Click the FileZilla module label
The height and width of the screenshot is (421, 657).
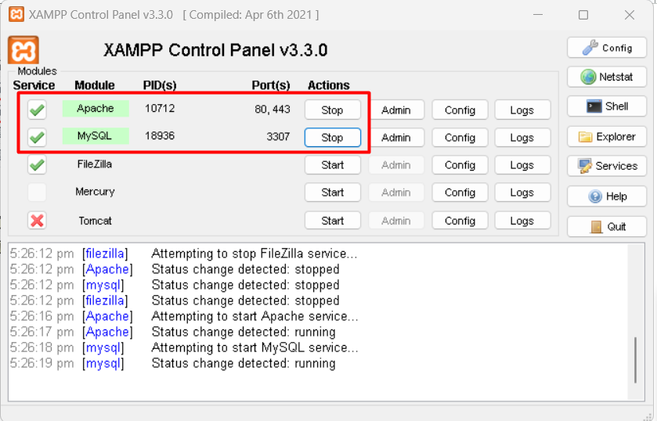[95, 164]
